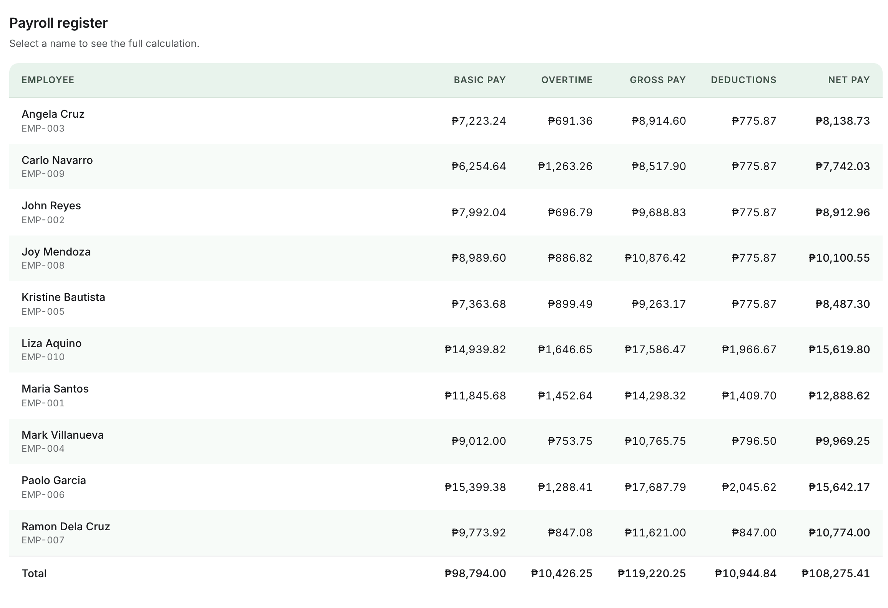Click the total basic pay ₱98,794.00

[475, 574]
